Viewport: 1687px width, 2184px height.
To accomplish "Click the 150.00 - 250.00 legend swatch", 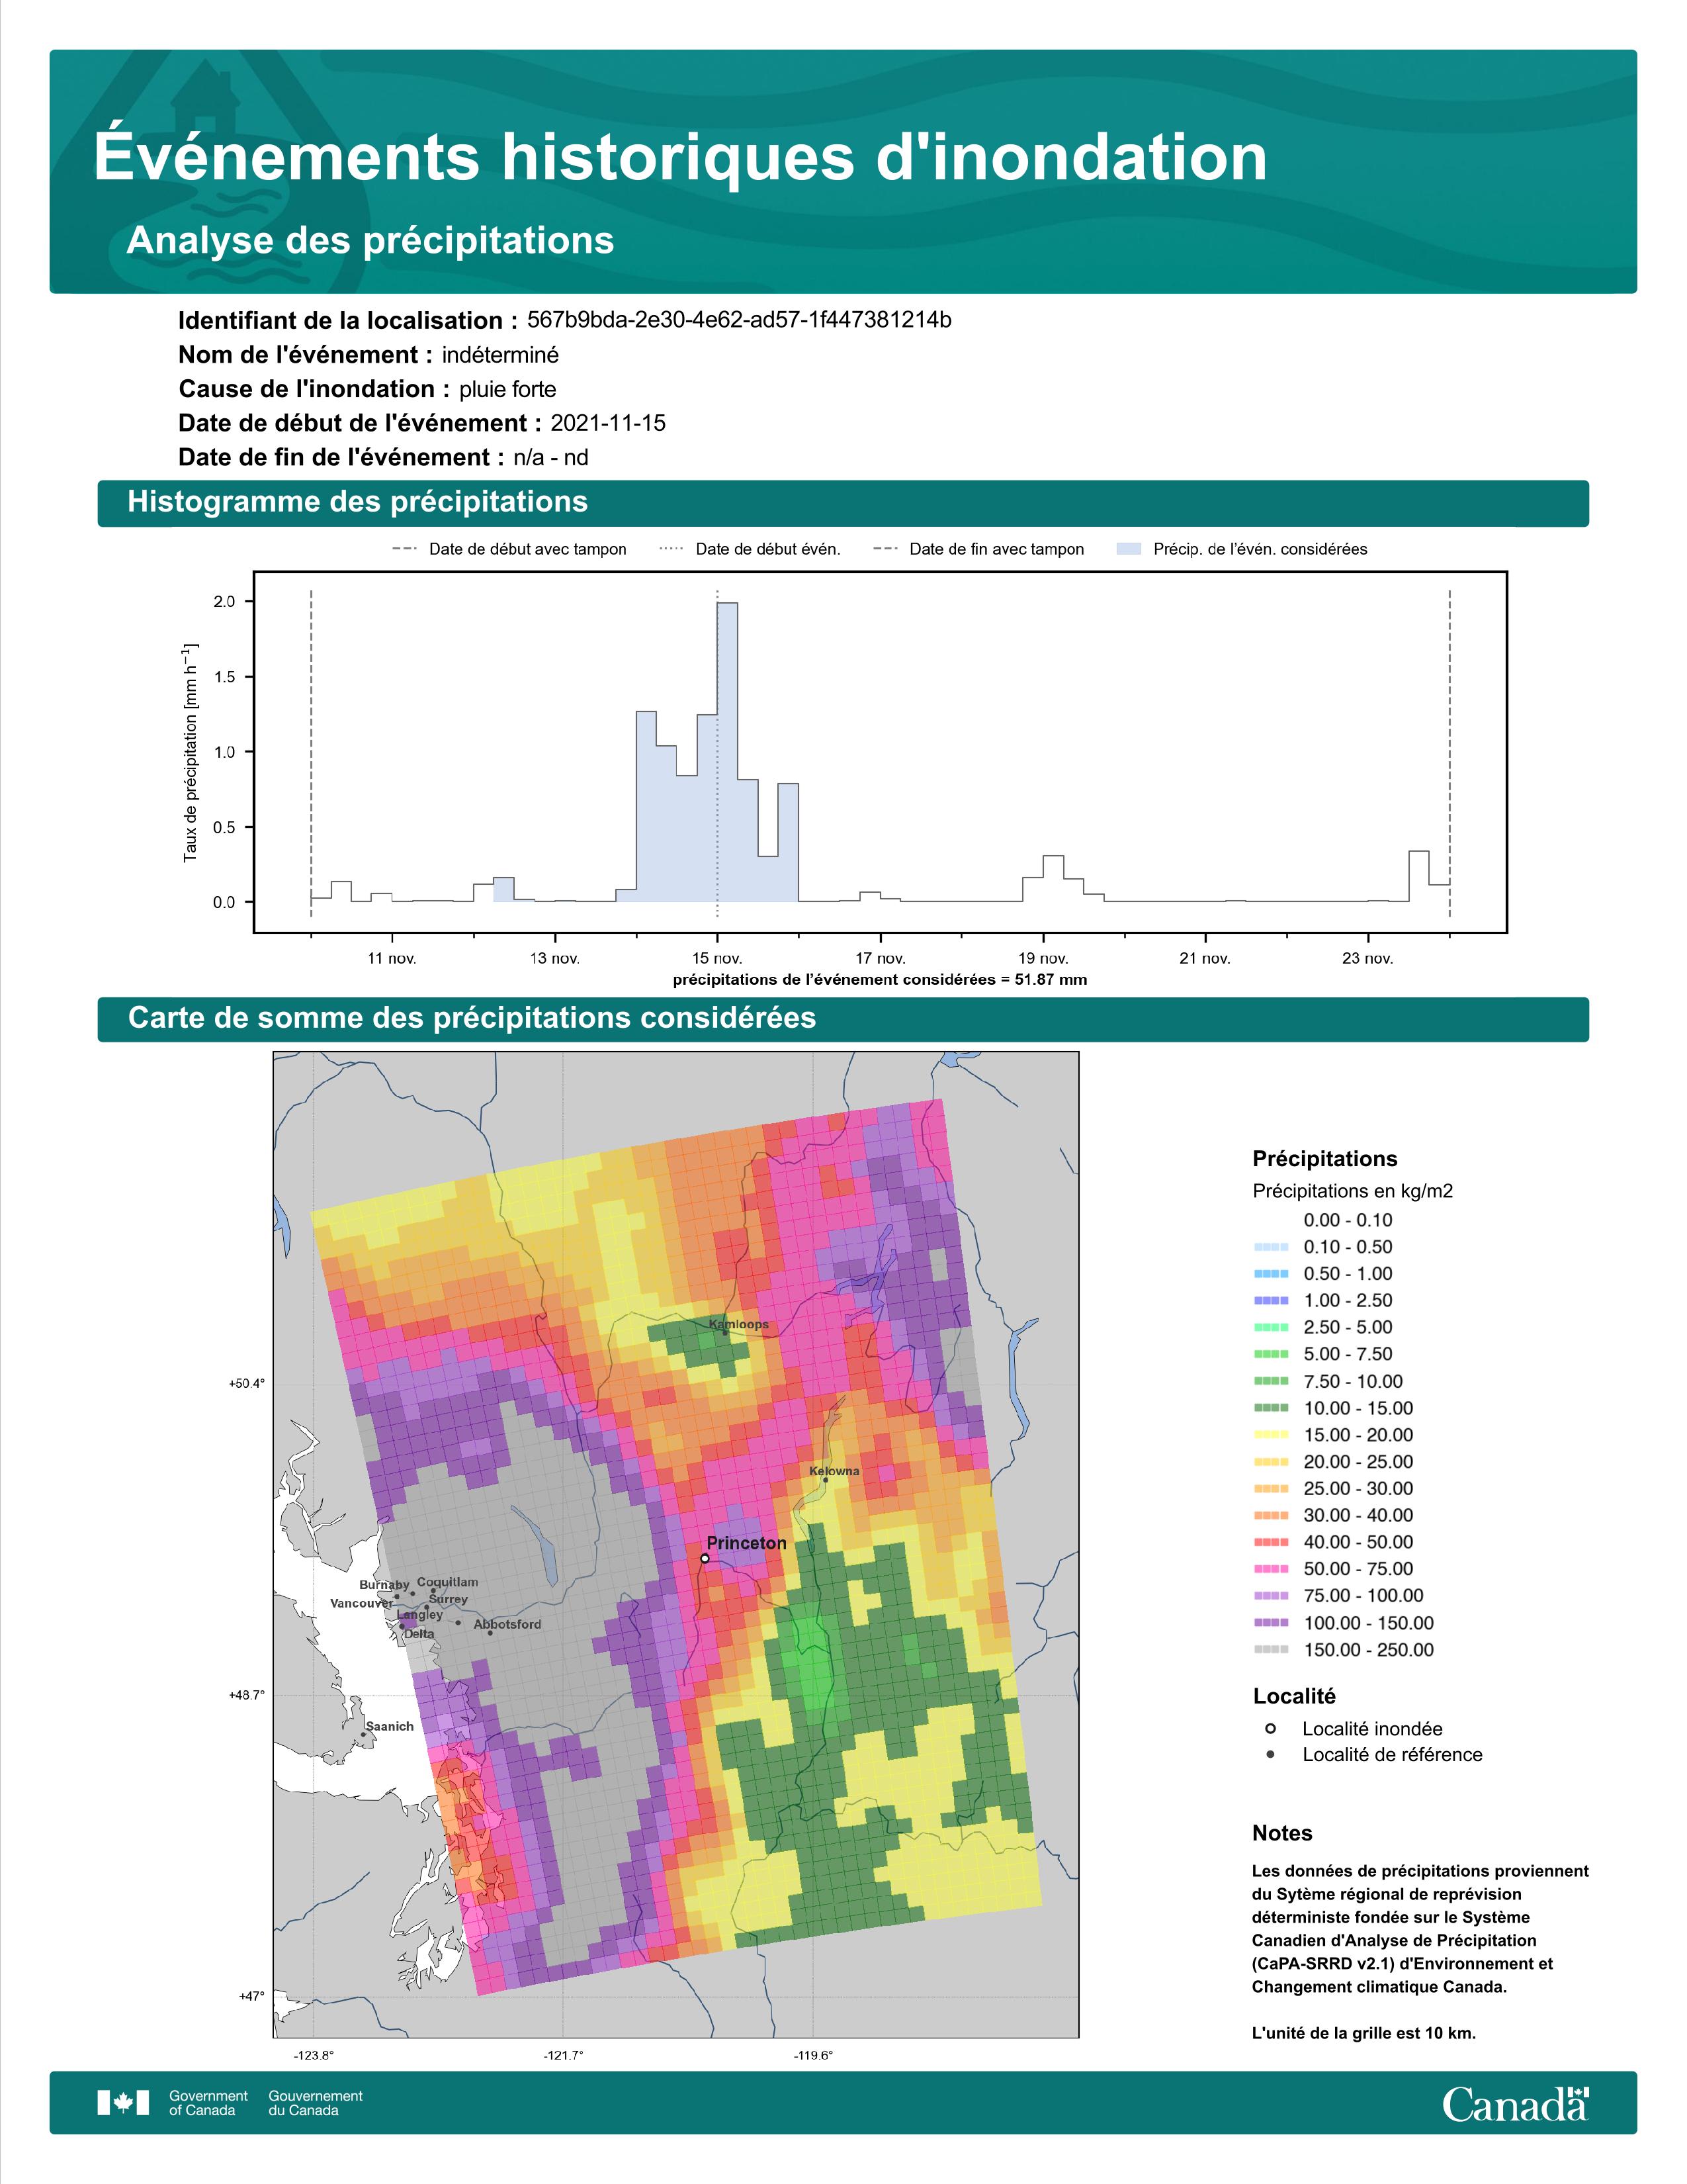I will (x=1270, y=1650).
